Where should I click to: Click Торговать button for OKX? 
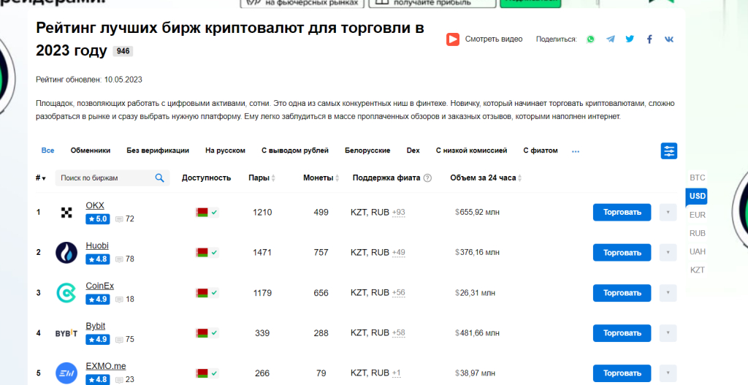tap(622, 213)
